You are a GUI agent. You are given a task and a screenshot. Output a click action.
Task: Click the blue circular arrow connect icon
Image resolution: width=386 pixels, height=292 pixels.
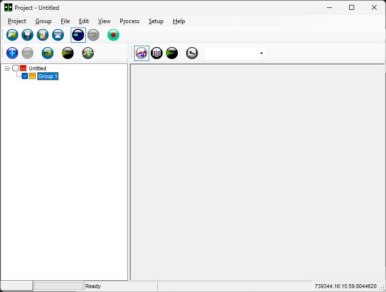pos(78,35)
